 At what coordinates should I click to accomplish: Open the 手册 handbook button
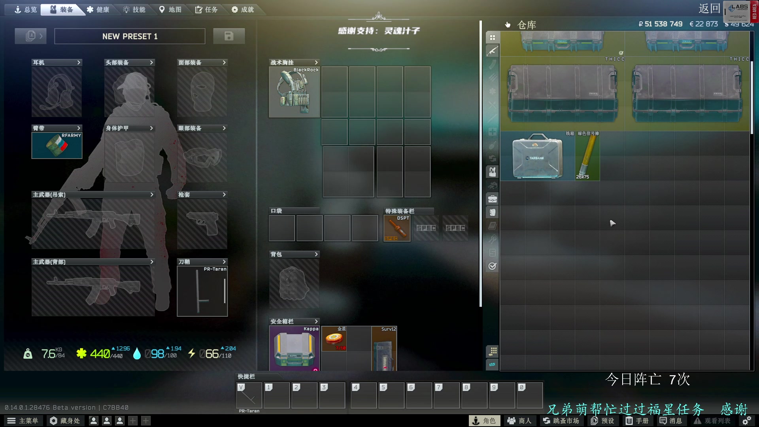pyautogui.click(x=637, y=421)
